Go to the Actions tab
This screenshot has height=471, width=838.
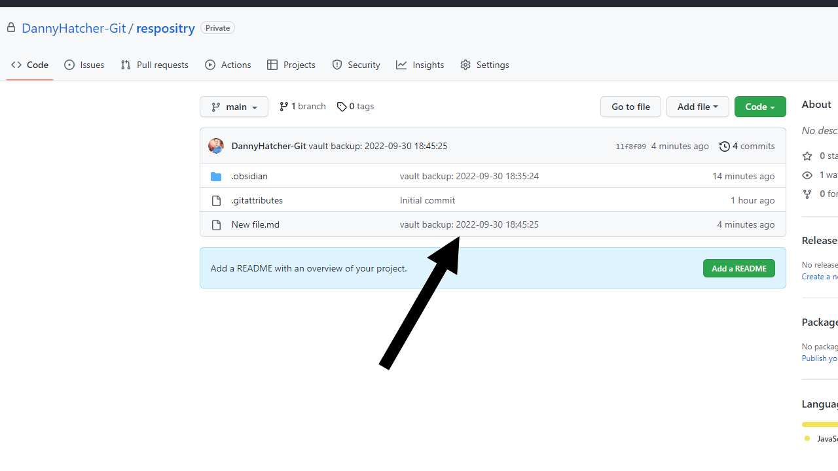[228, 65]
